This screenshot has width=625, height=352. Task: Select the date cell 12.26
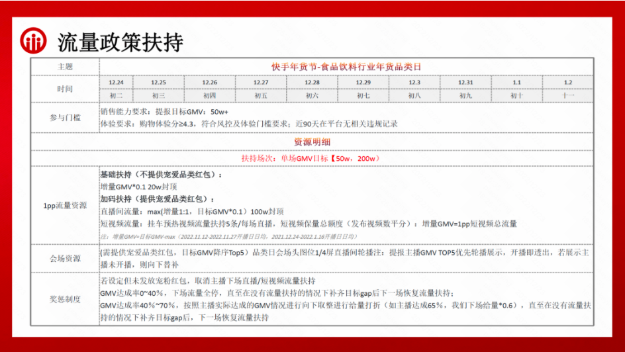(210, 83)
